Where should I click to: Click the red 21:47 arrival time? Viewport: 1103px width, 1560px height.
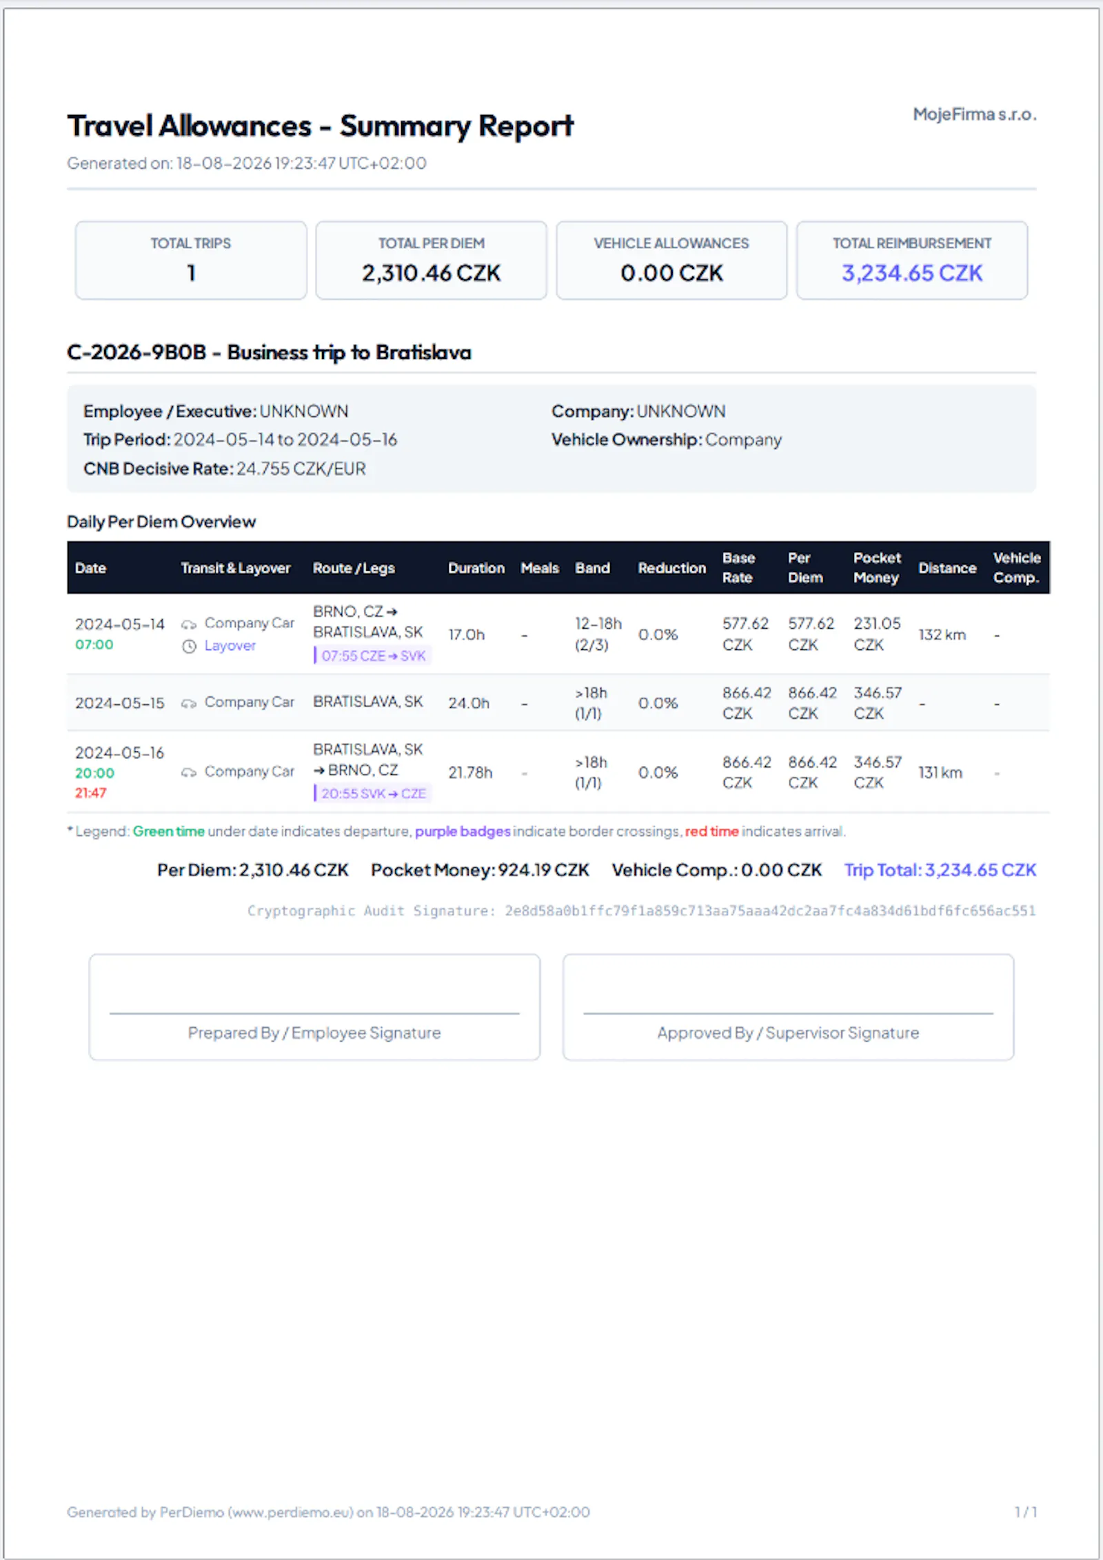[x=91, y=793]
